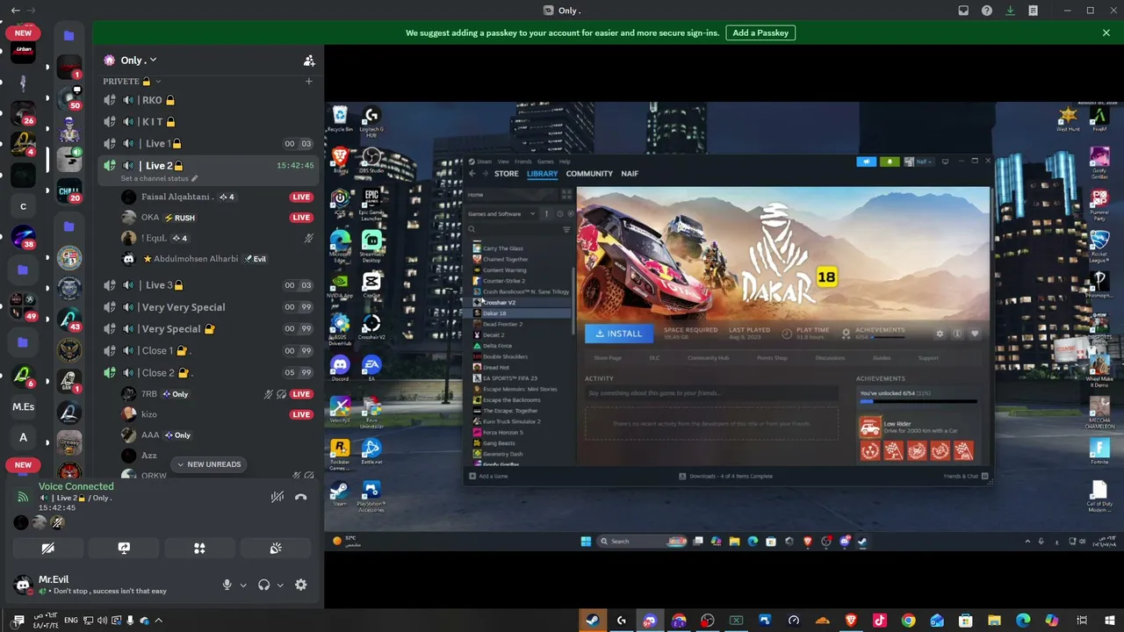Image resolution: width=1124 pixels, height=632 pixels.
Task: Go back with title bar arrow
Action: pos(15,11)
